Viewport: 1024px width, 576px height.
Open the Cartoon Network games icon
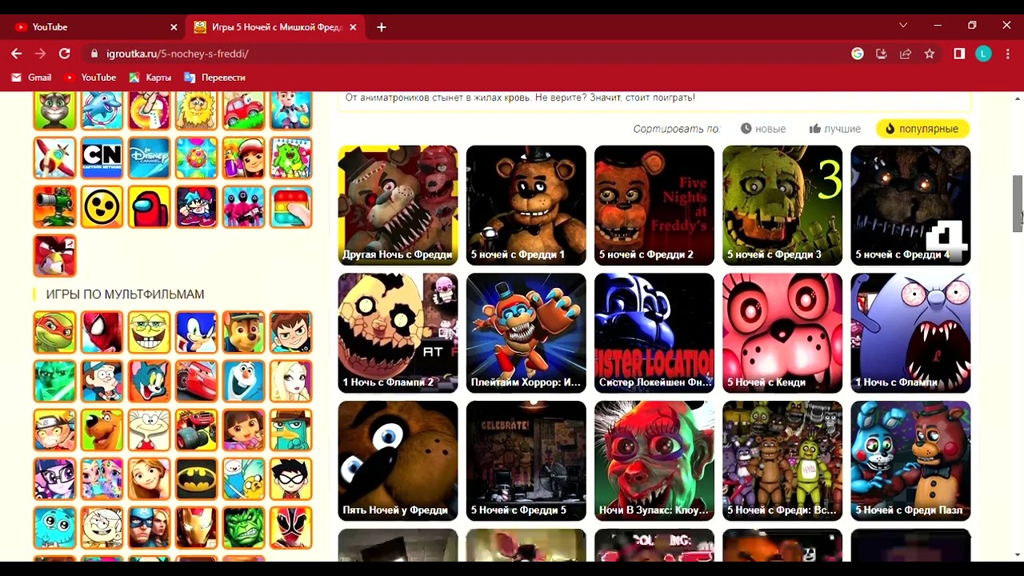(102, 158)
